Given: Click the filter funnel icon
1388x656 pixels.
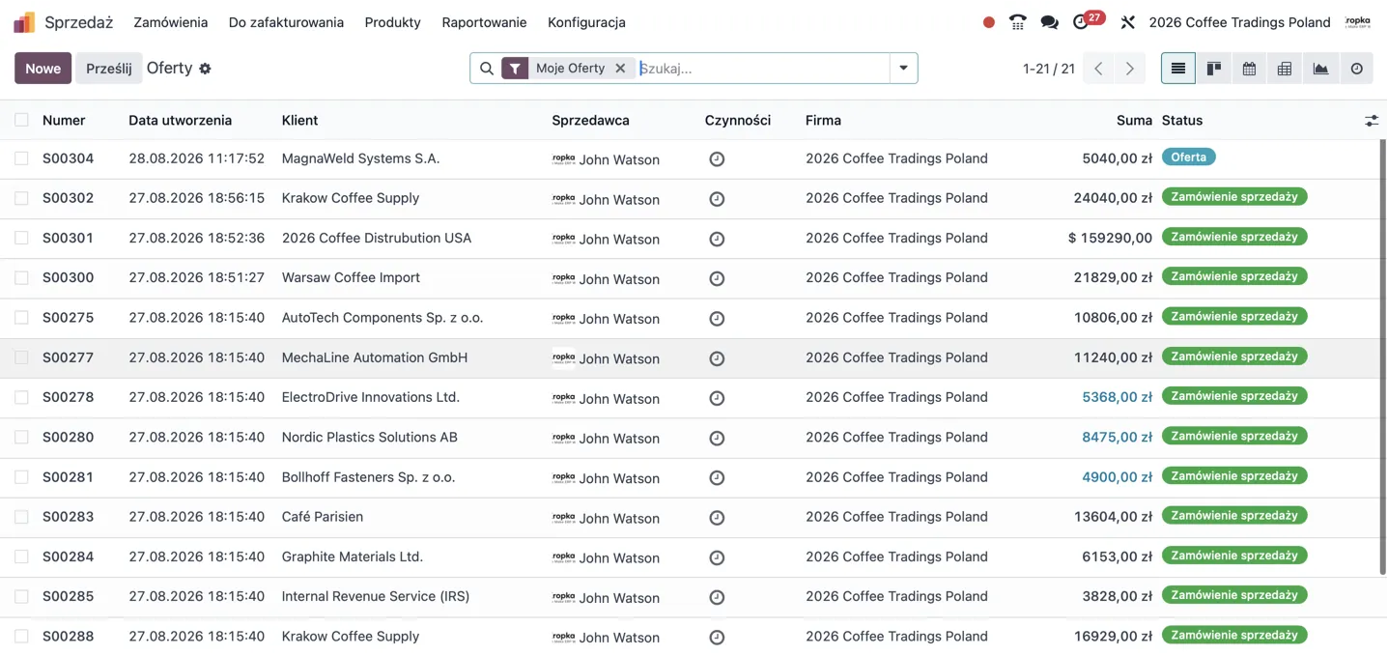Looking at the screenshot, I should 515,69.
